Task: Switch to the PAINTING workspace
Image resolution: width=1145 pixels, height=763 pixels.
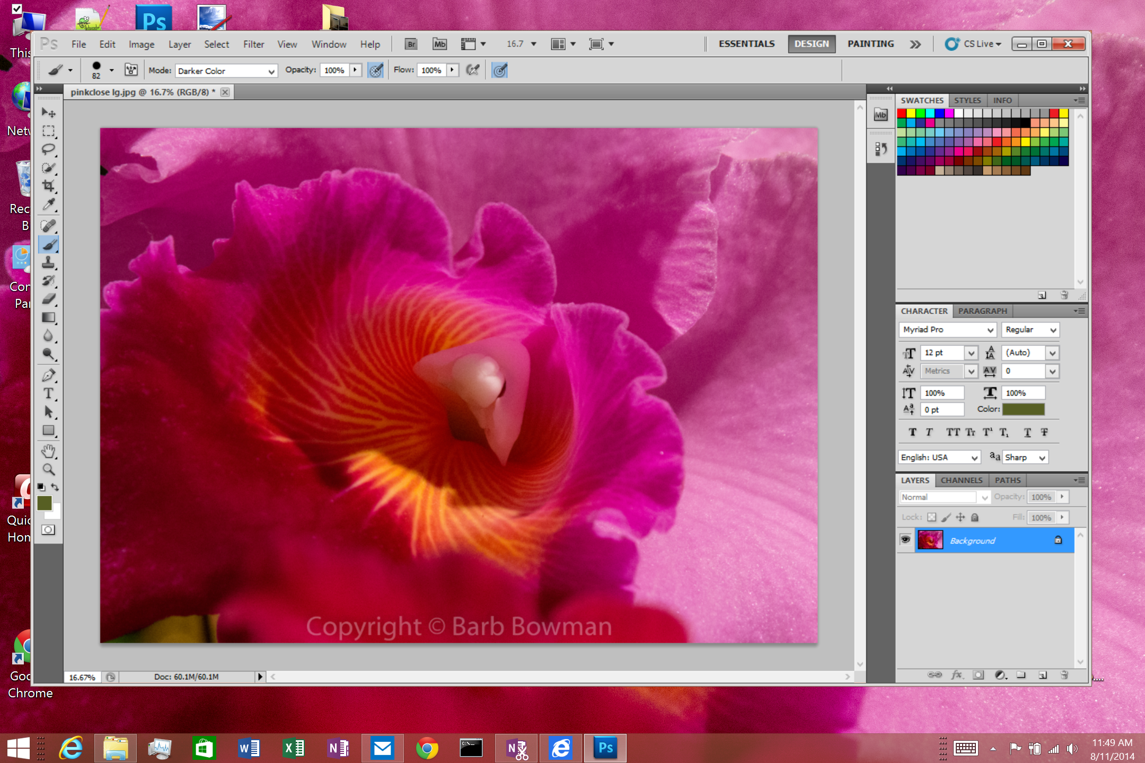Action: pyautogui.click(x=870, y=43)
